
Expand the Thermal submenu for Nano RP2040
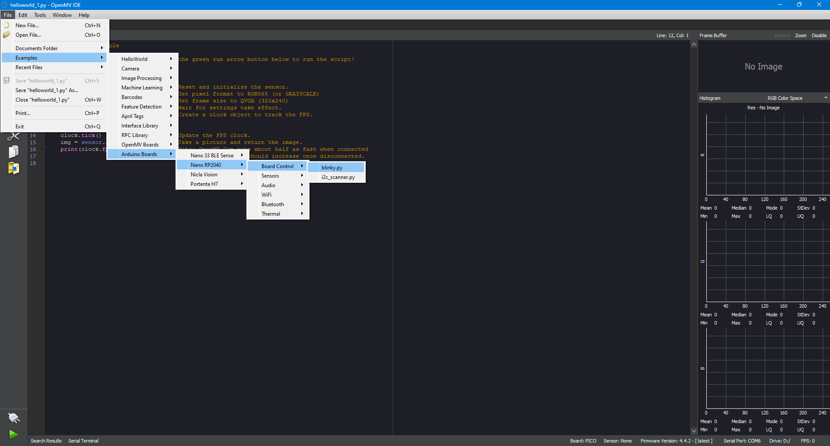click(x=278, y=214)
